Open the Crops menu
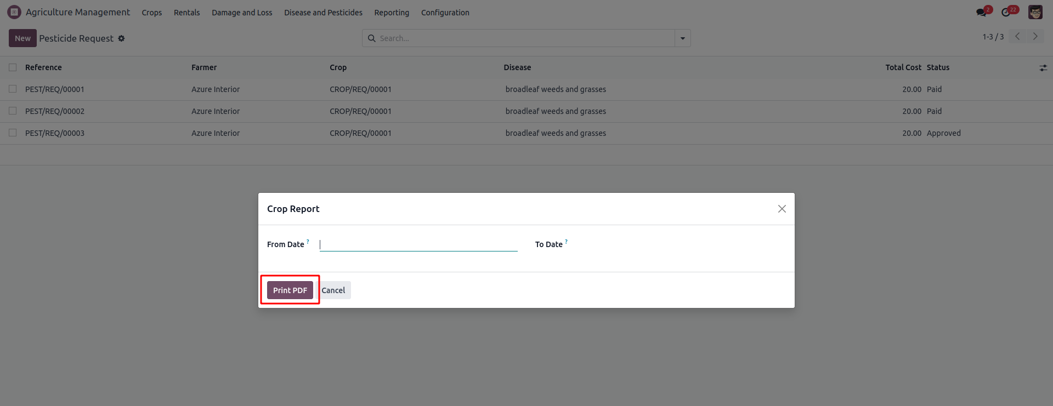 tap(152, 13)
